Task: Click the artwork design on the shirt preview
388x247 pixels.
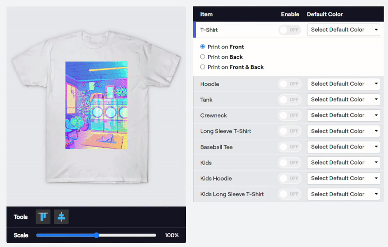Action: click(x=97, y=105)
